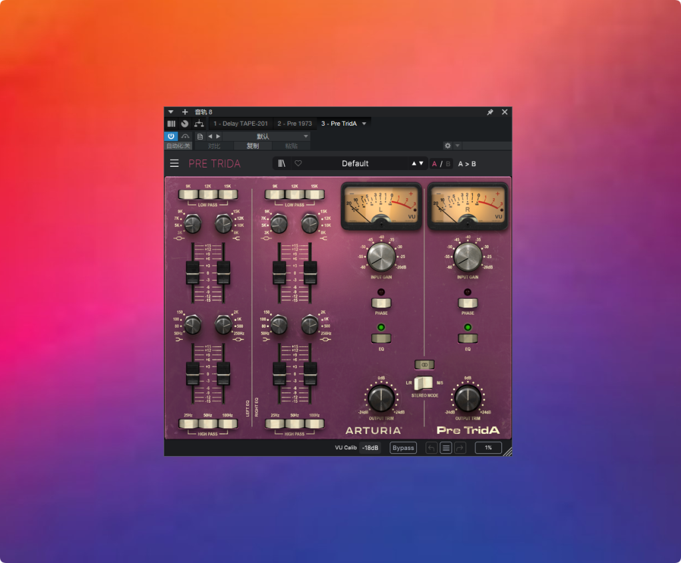This screenshot has width=681, height=563.
Task: Click the round knob macro controls icon
Action: pyautogui.click(x=185, y=124)
